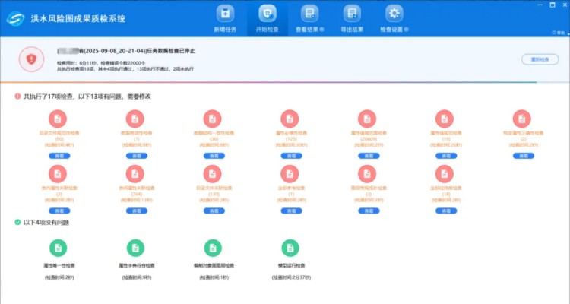This screenshot has height=304, width=570.
Task: Click the red 坐标参考检查 icon
Action: [x=290, y=174]
